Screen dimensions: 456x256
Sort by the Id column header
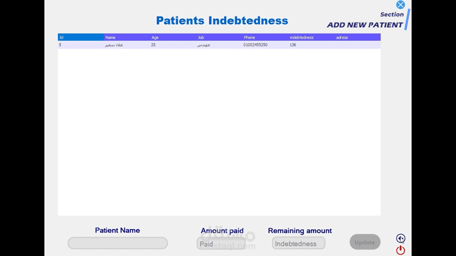[x=81, y=37]
